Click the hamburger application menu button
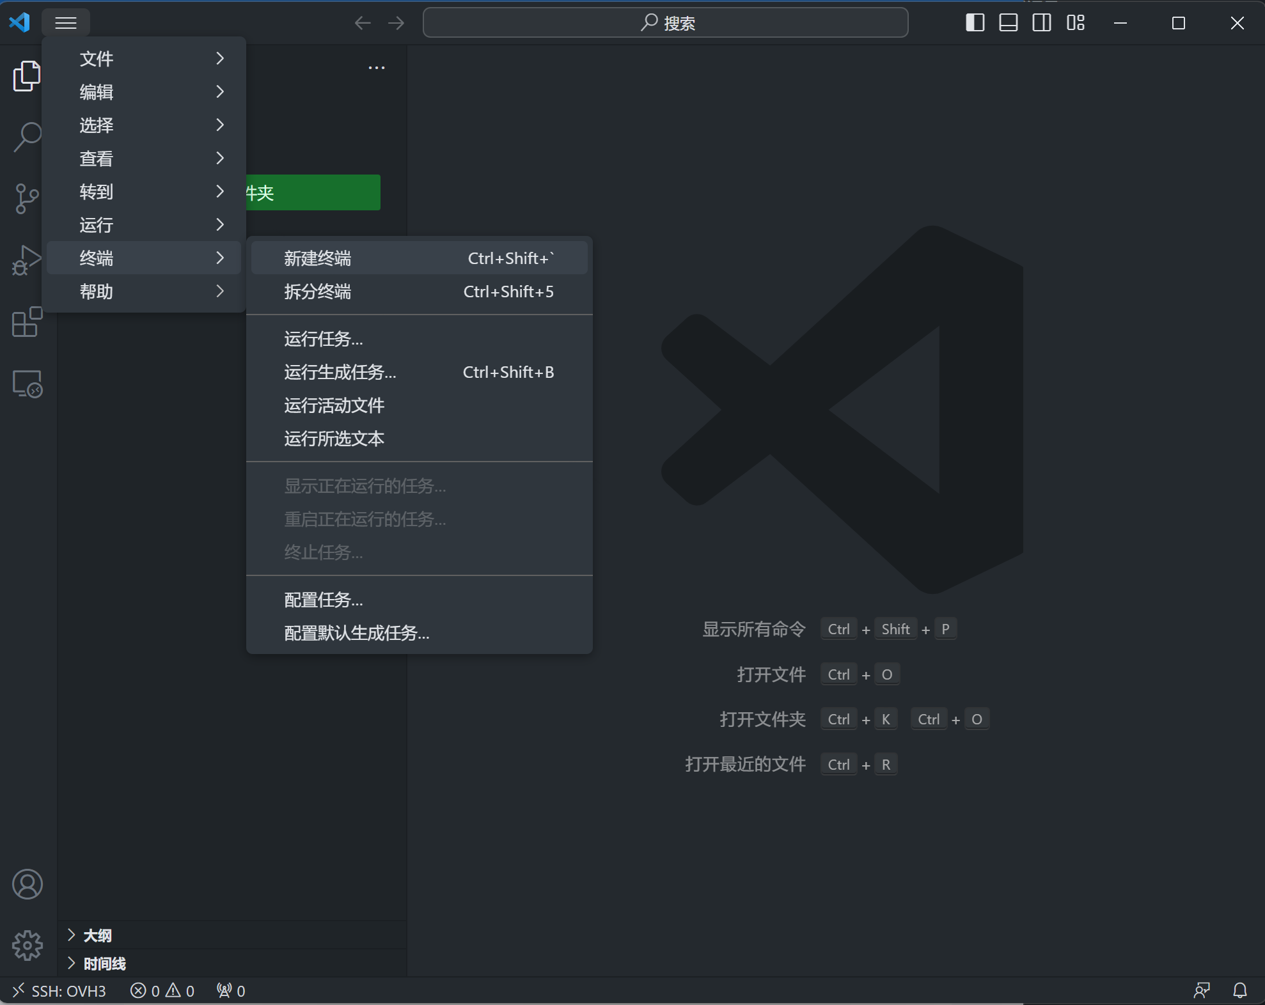This screenshot has width=1265, height=1005. tap(66, 23)
